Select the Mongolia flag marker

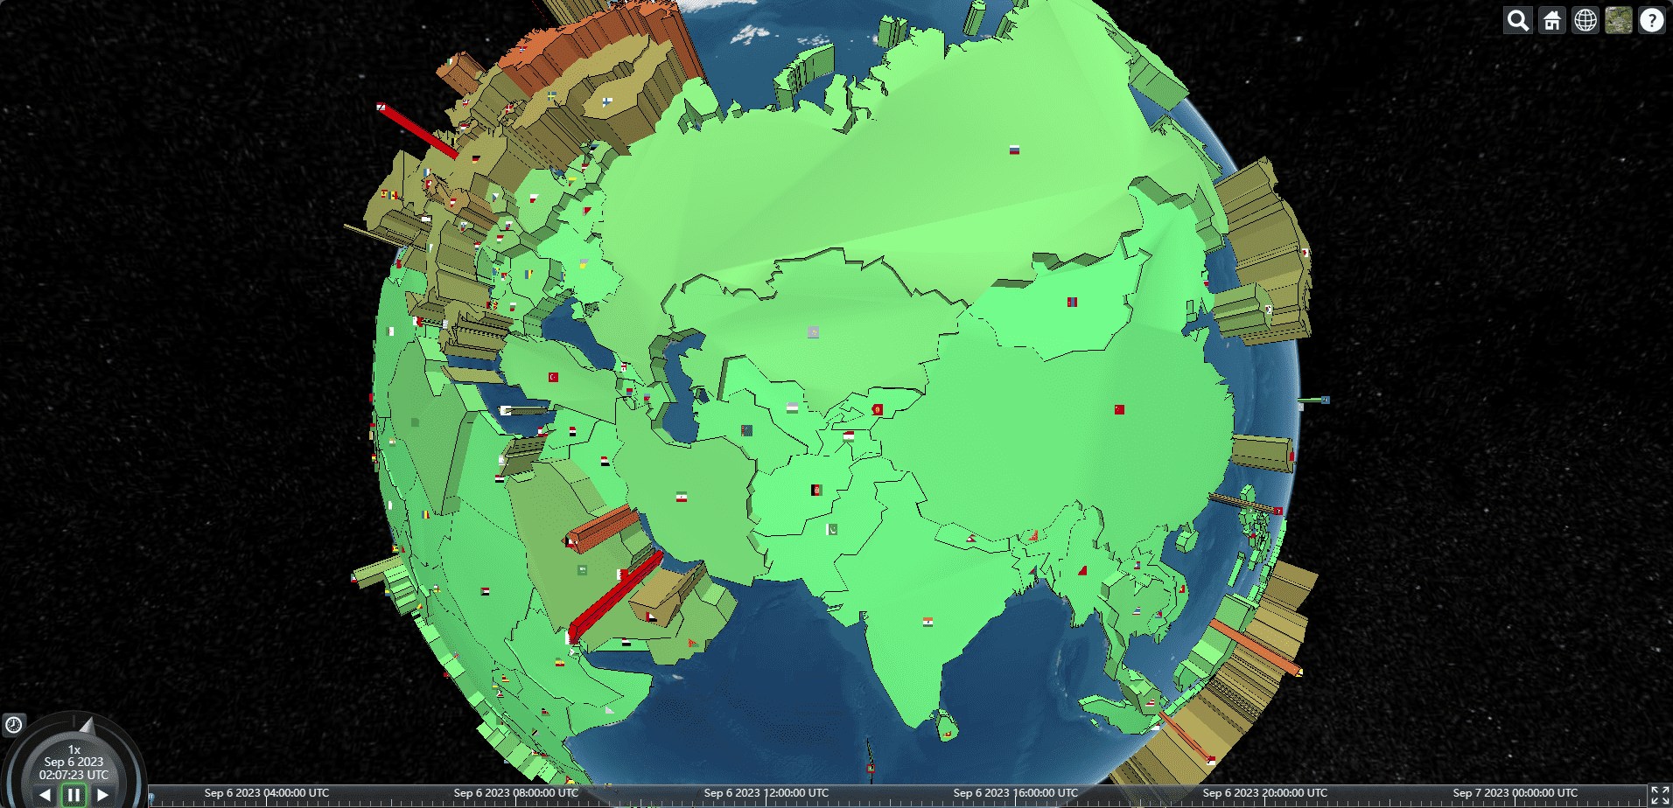tap(1072, 303)
